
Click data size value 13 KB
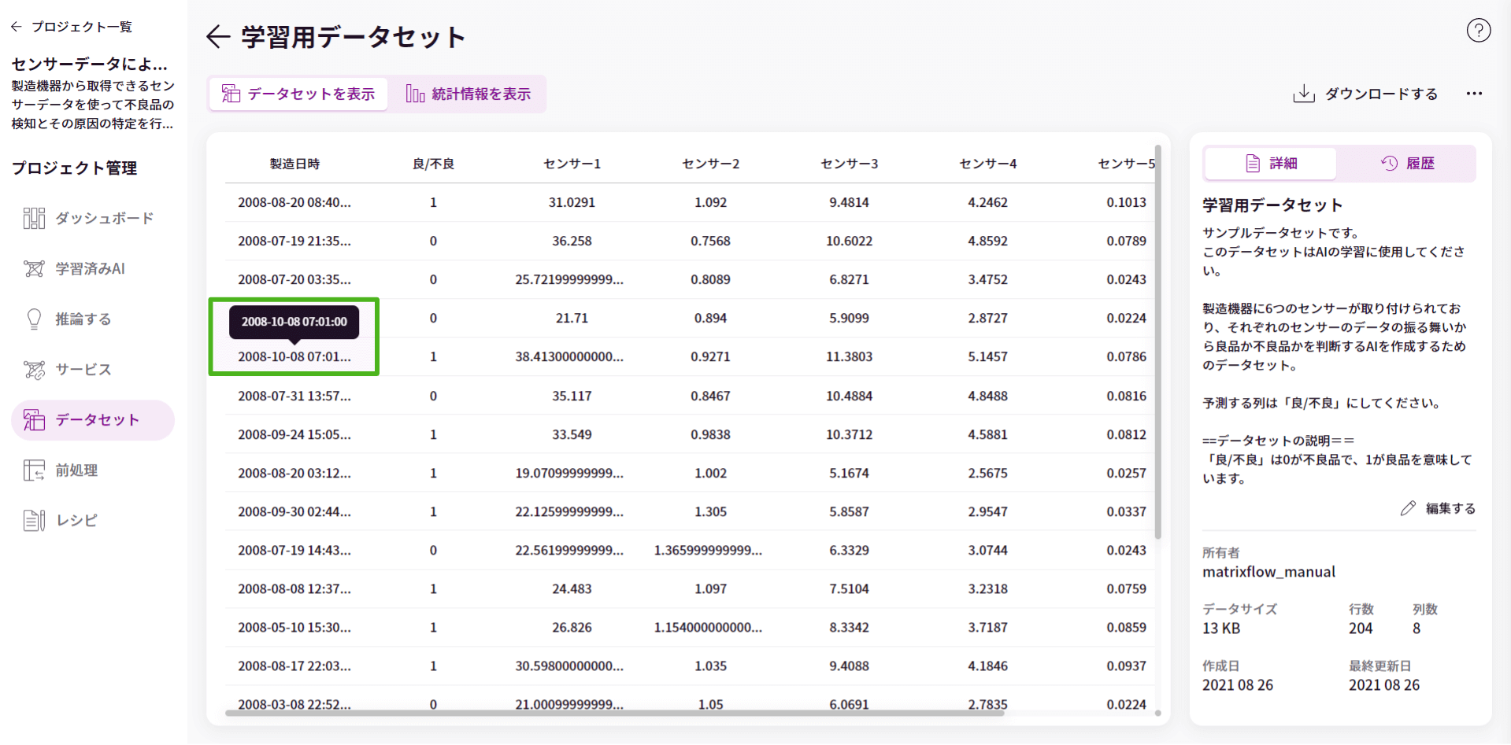coord(1221,629)
